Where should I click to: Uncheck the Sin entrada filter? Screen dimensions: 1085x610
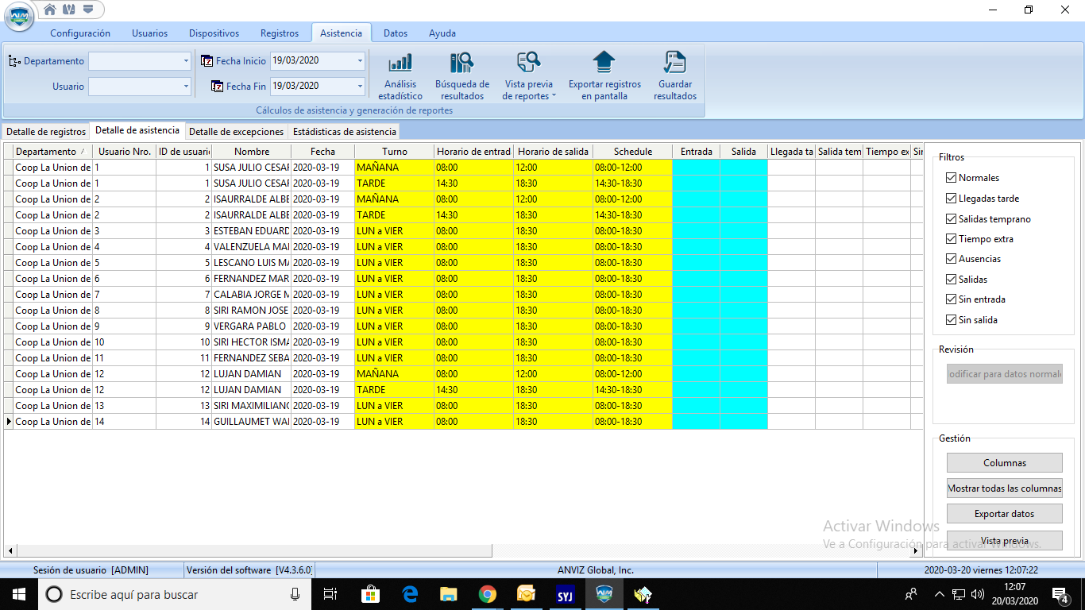point(952,299)
